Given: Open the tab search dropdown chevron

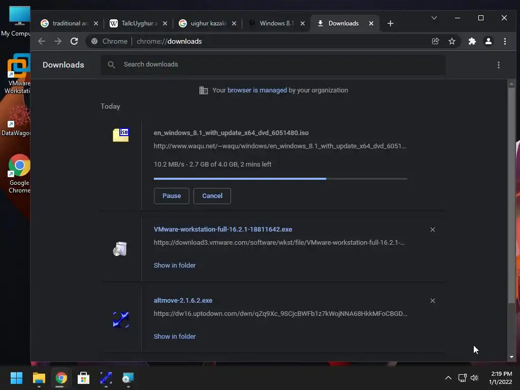Looking at the screenshot, I should (434, 18).
